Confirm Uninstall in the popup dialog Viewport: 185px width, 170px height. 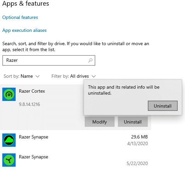coord(163,106)
